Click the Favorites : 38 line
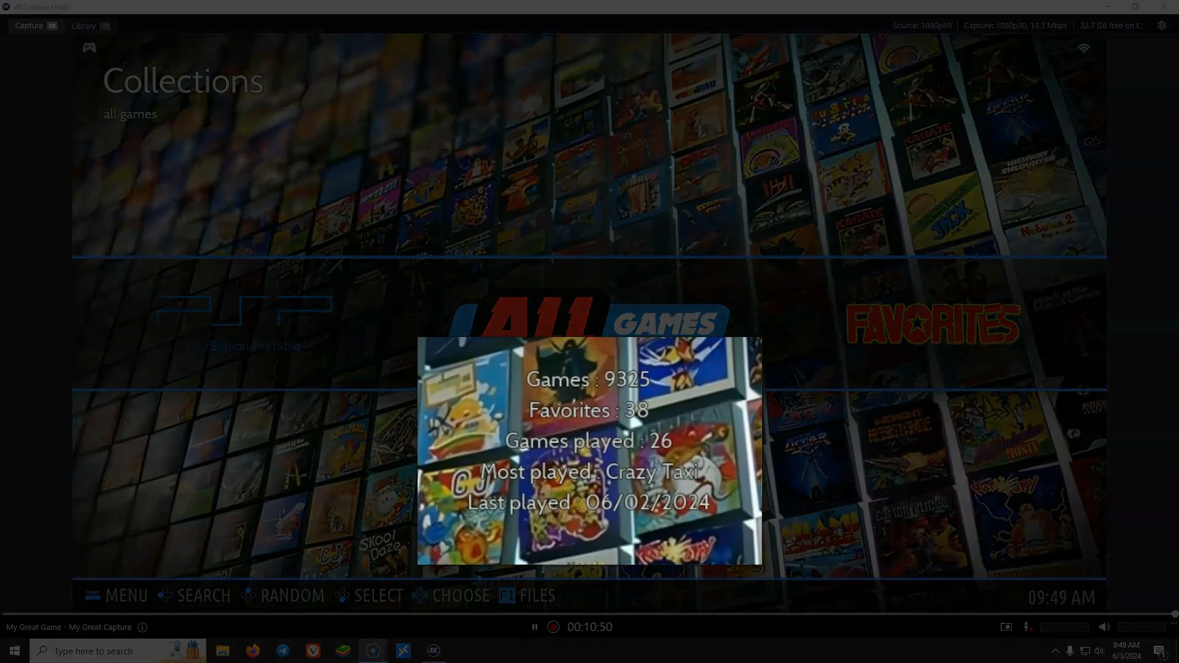Viewport: 1179px width, 663px height. pyautogui.click(x=588, y=410)
